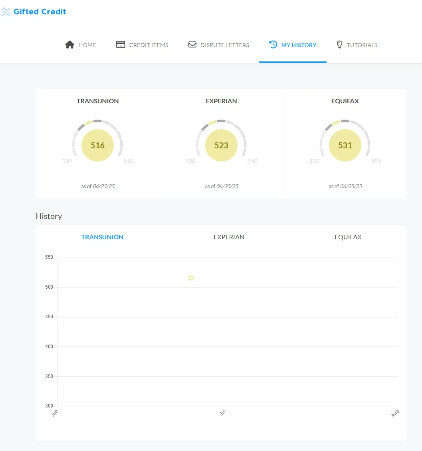Click the 850 maximum label under Equifax gauge

point(376,161)
